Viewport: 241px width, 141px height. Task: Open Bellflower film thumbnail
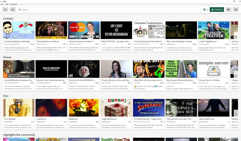(84, 108)
